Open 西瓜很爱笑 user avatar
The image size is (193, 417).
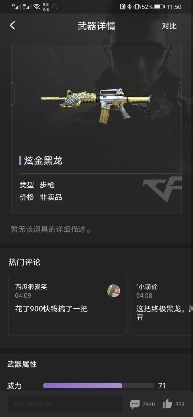click(x=114, y=291)
